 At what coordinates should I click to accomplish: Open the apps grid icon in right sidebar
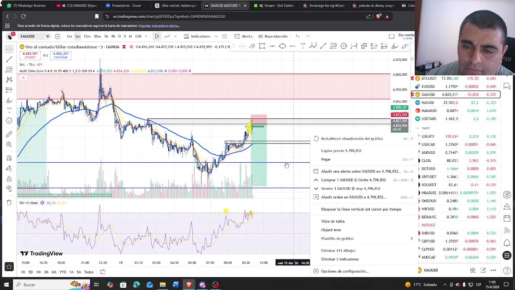pos(507,255)
